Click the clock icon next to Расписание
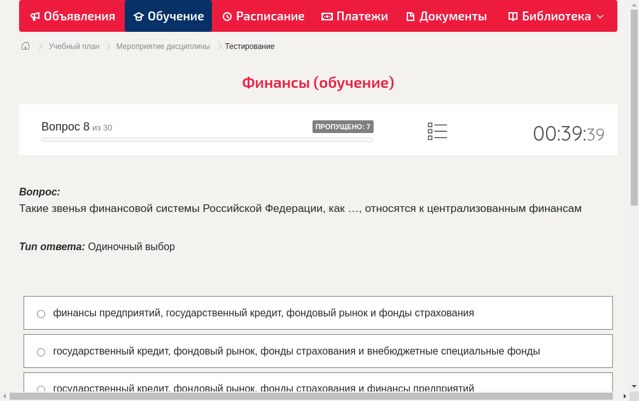 226,16
